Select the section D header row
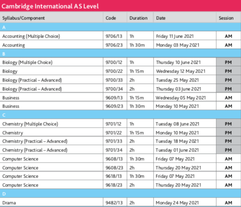This screenshot has height=207, width=241. pyautogui.click(x=120, y=194)
